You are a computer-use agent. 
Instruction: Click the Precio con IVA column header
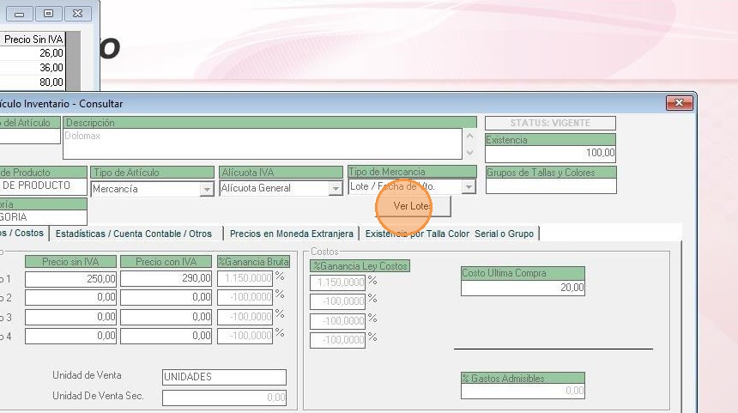tap(166, 262)
